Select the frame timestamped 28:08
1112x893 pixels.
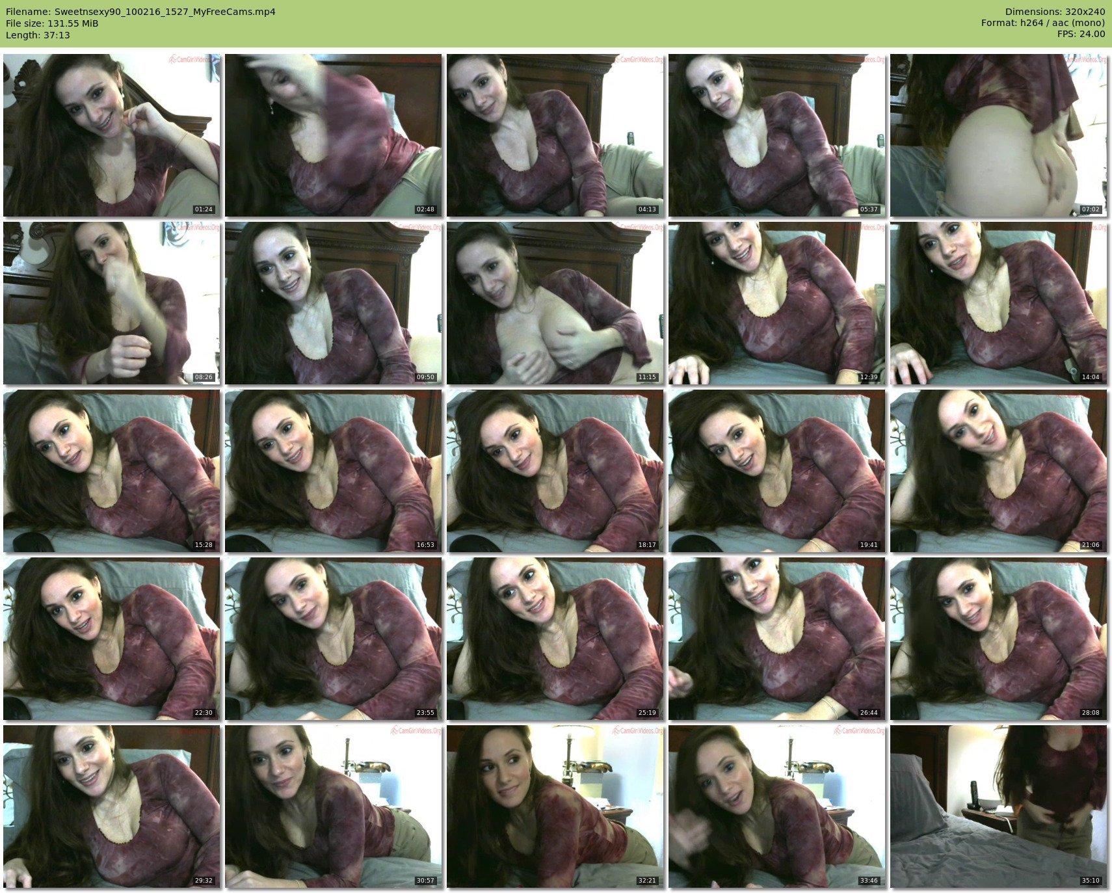tap(998, 639)
